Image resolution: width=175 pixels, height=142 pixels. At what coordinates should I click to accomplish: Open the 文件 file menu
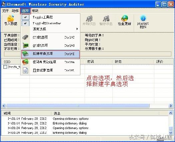point(5,11)
